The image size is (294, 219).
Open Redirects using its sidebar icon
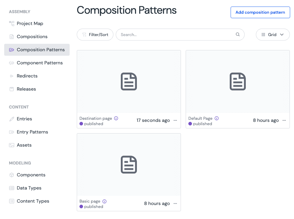click(11, 76)
